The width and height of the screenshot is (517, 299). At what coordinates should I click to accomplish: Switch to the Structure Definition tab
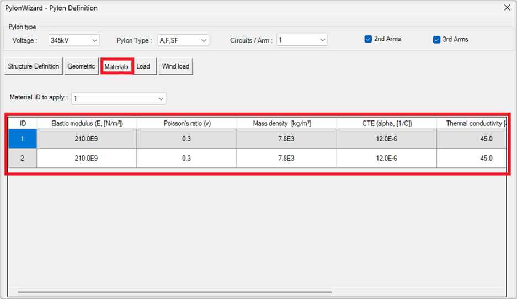[x=33, y=66]
